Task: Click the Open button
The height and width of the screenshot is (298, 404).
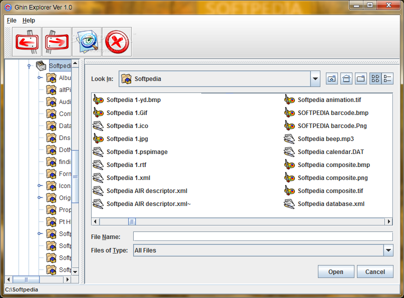Action: (336, 272)
